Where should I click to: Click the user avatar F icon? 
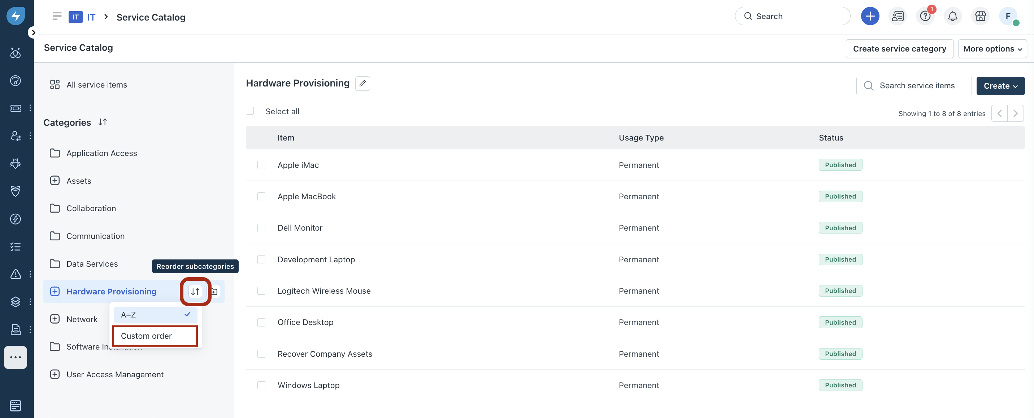click(x=1008, y=16)
